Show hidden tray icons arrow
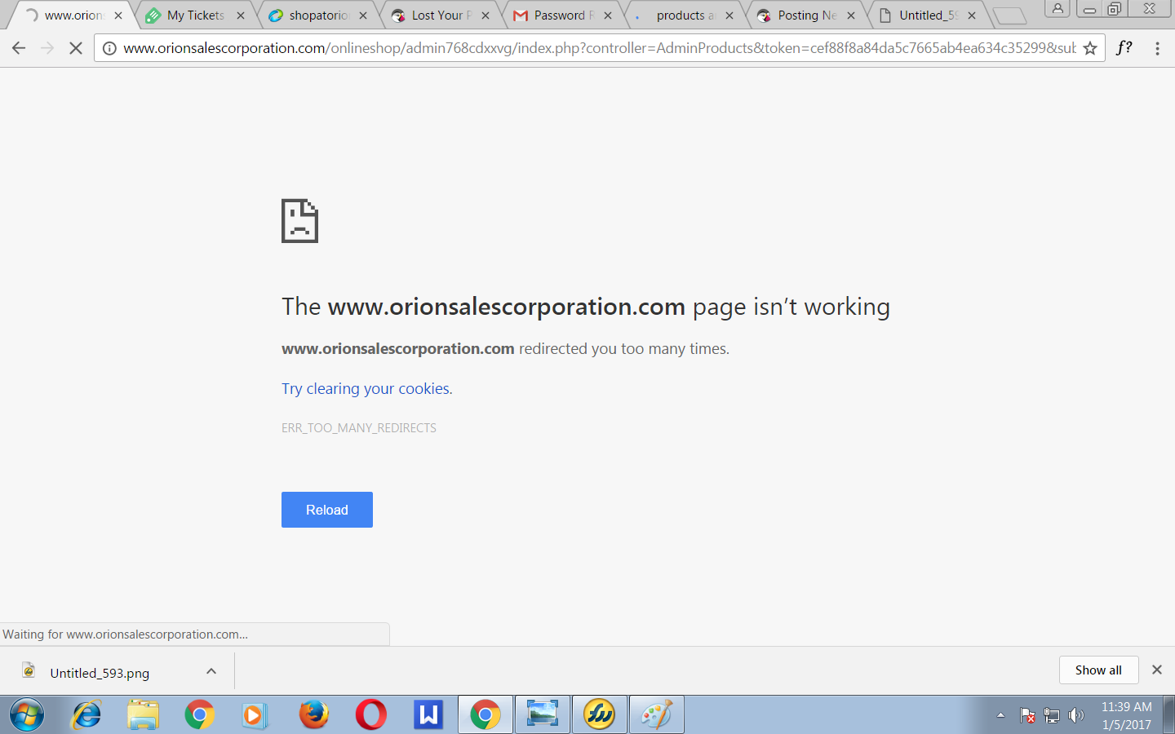 point(1000,715)
